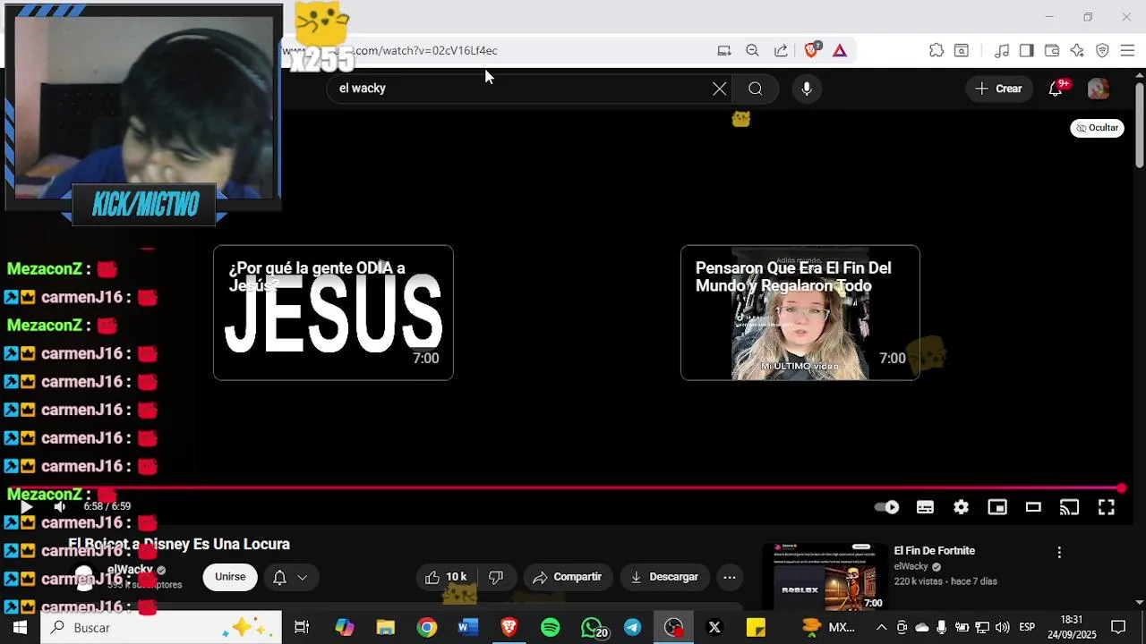Open Brave Leo AI sparkle icon
The image size is (1146, 644).
tap(1077, 50)
